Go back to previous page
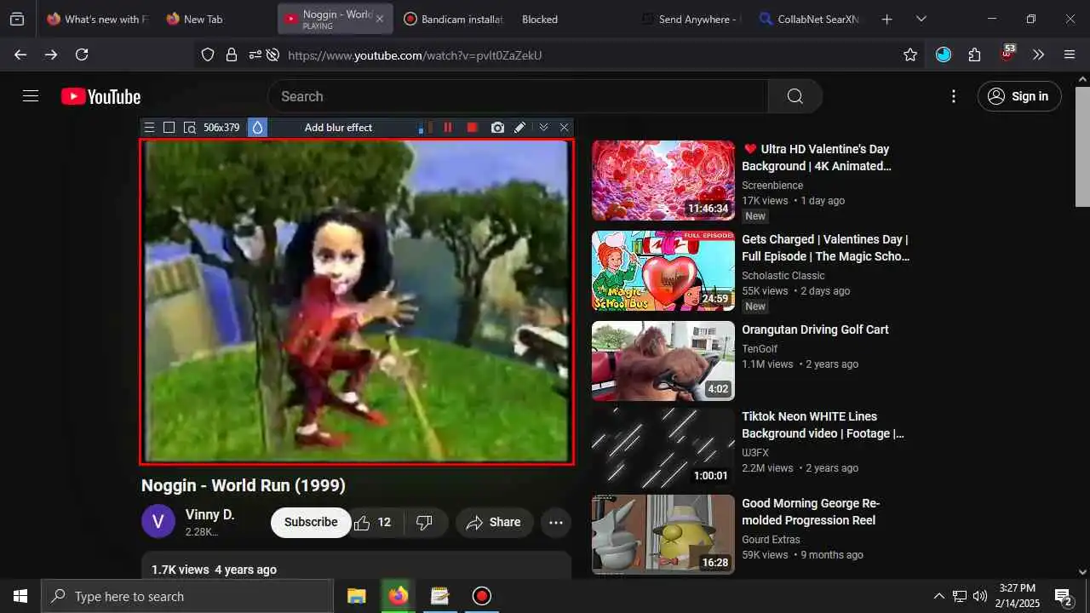Screen dimensions: 1090x613 [20, 54]
